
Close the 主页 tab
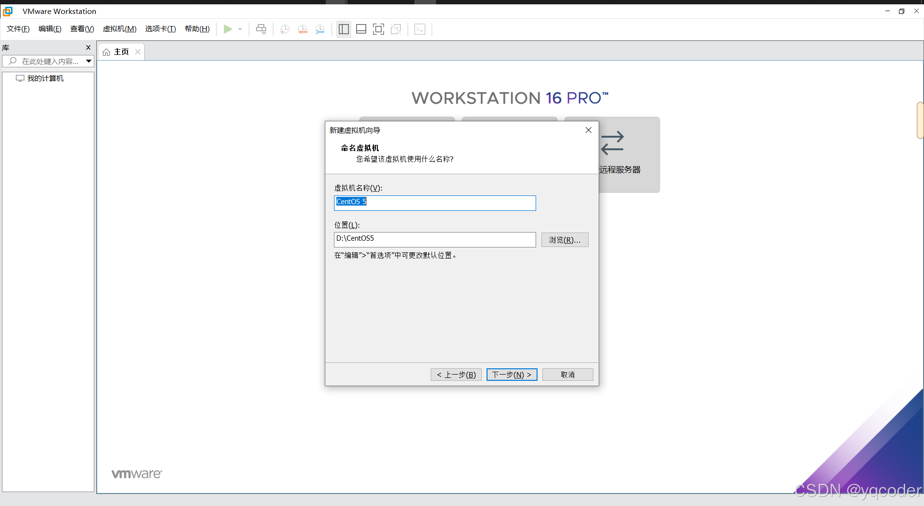pos(138,52)
